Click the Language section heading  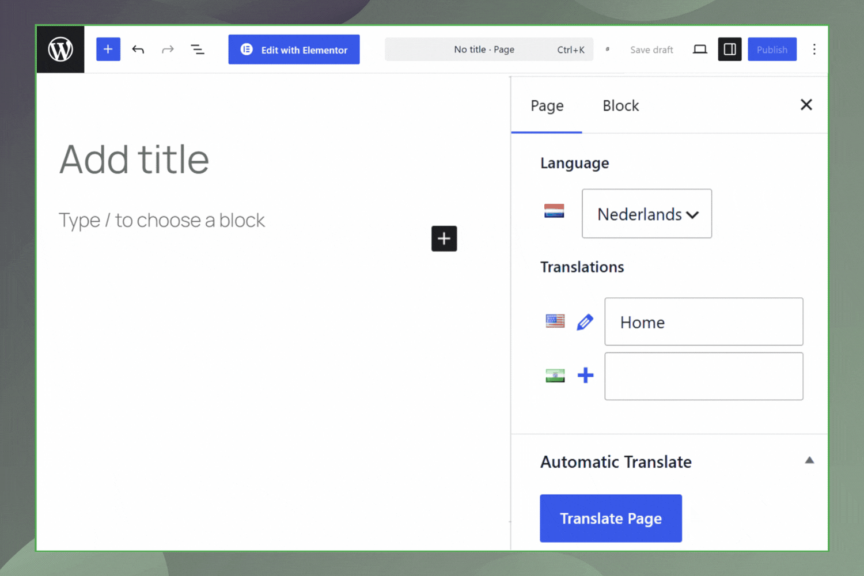pyautogui.click(x=574, y=164)
